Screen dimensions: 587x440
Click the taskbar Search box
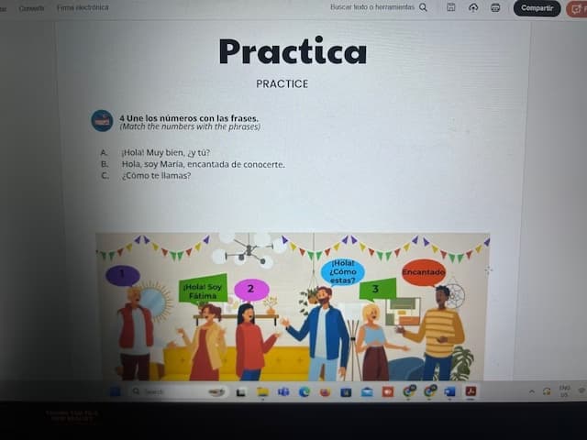point(179,391)
